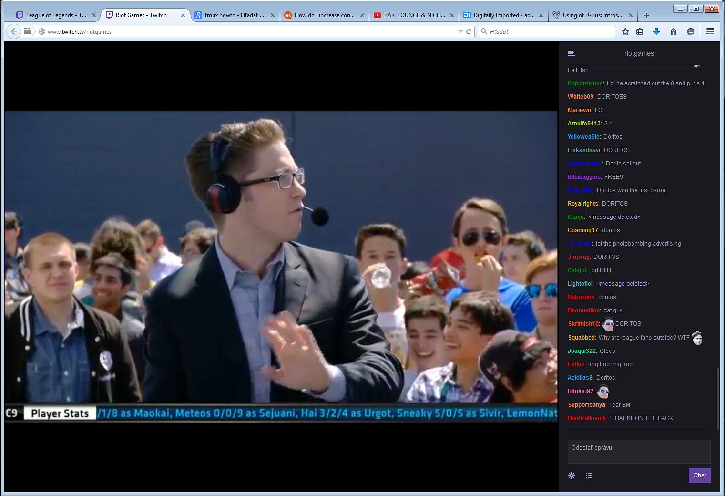This screenshot has height=496, width=725.
Task: Click the sunglasses emote from Hitokiri92
Action: point(603,392)
